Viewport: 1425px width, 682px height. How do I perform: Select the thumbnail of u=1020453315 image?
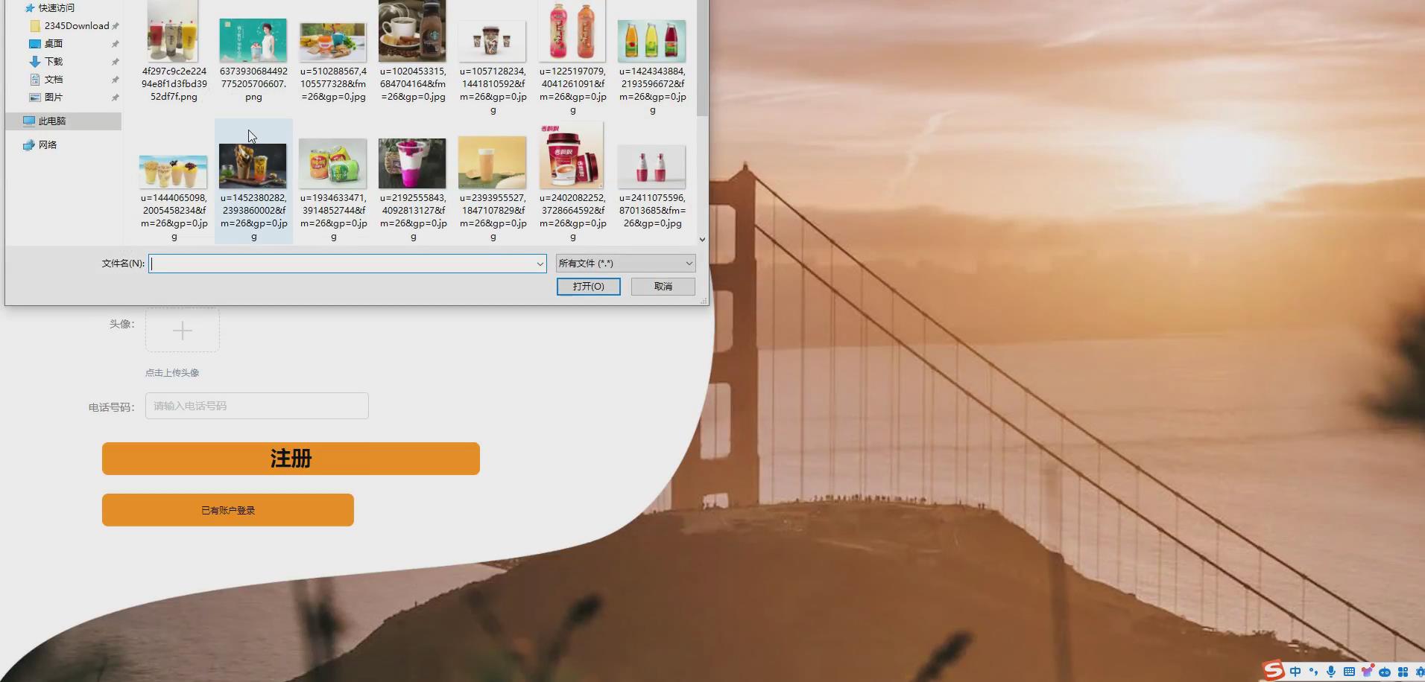(x=413, y=31)
